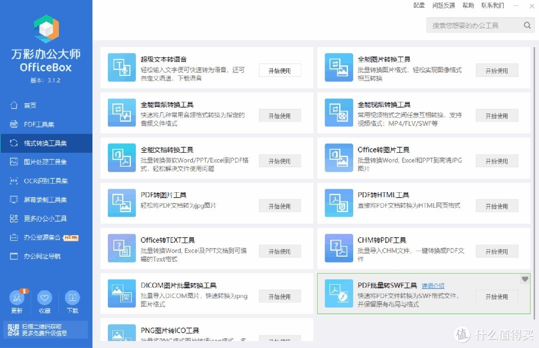Open the 配置 menu at top right
The width and height of the screenshot is (539, 348).
click(x=419, y=5)
